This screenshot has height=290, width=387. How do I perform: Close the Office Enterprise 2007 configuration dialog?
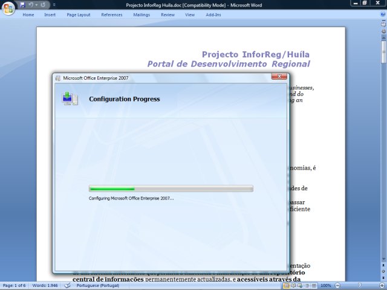pos(279,77)
